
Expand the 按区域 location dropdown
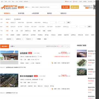(8, 19)
